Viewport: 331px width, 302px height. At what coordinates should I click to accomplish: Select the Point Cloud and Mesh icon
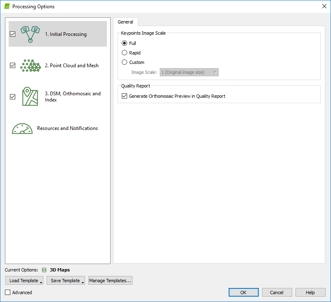coord(30,66)
